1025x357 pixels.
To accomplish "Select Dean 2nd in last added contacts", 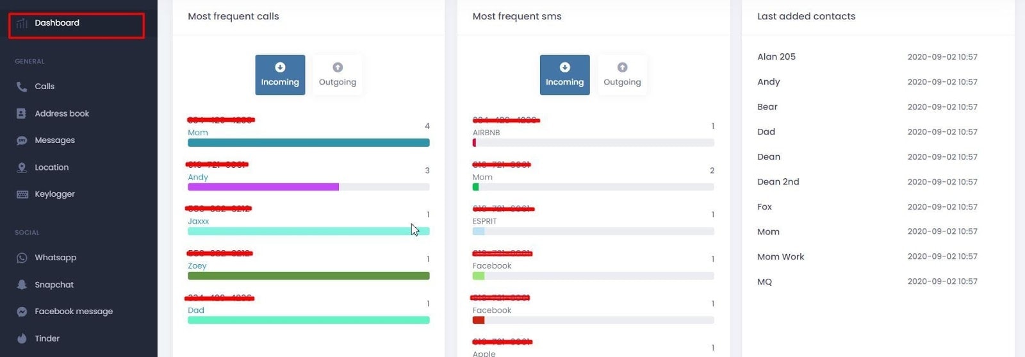I will [778, 182].
